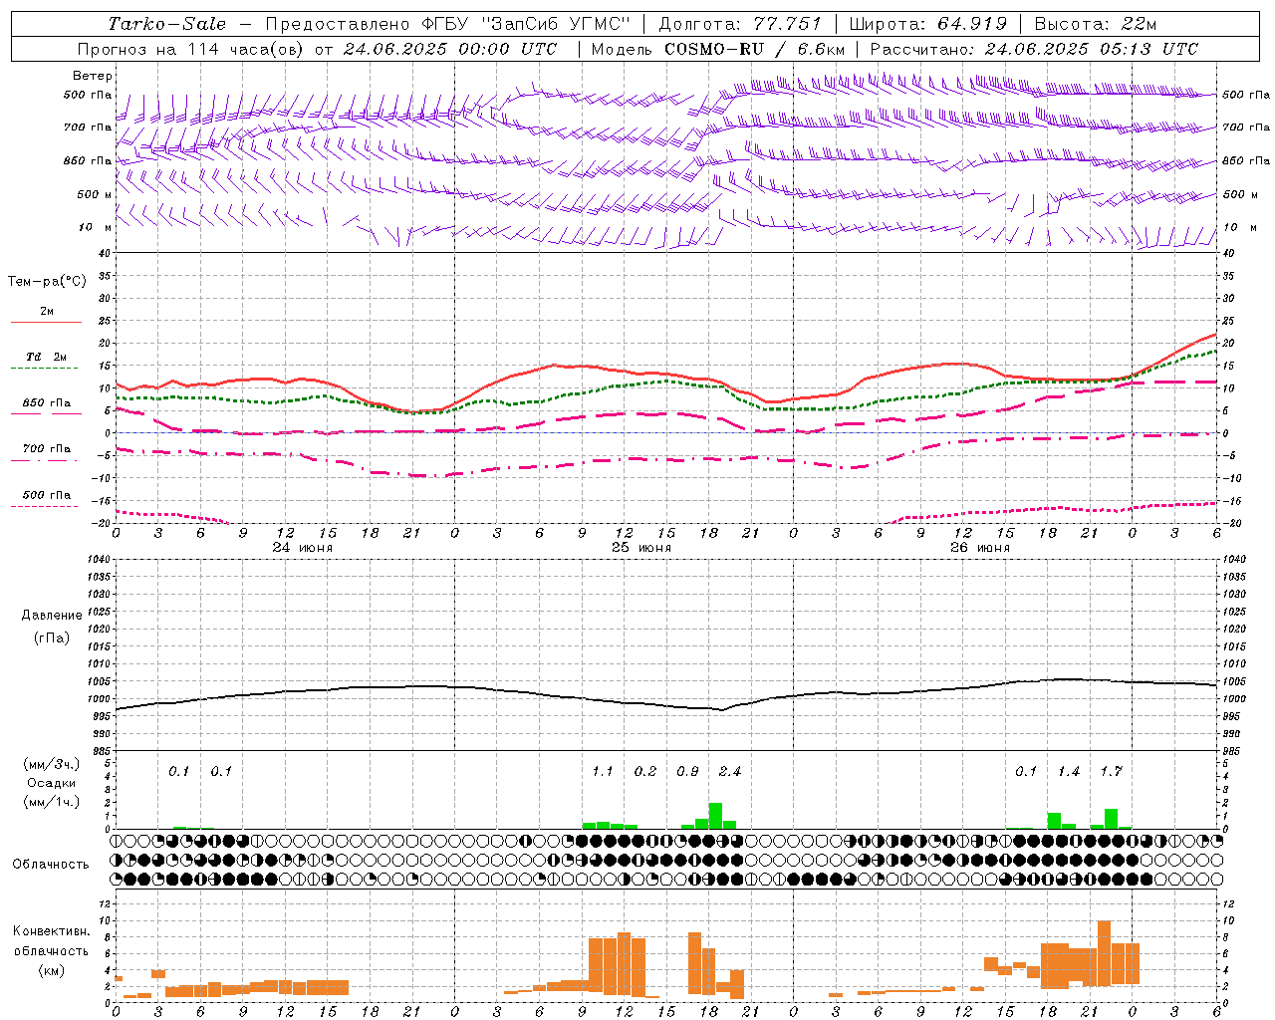Click the '(мм/1ч.)' unit label
Image resolution: width=1275 pixels, height=1020 pixels.
tap(51, 802)
